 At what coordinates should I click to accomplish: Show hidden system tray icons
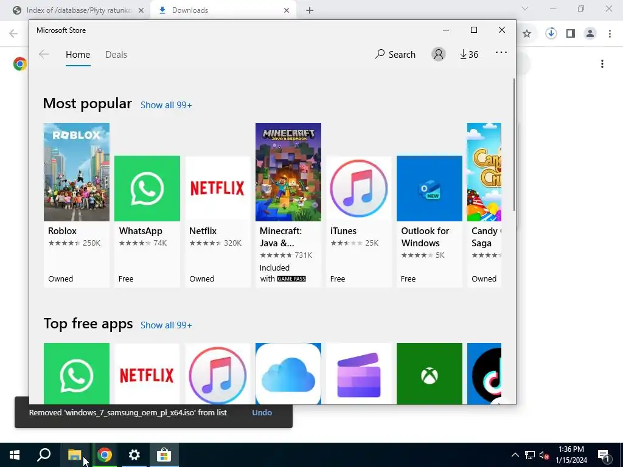coord(515,455)
